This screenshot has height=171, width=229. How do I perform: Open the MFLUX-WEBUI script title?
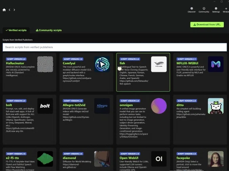pyautogui.click(x=187, y=63)
